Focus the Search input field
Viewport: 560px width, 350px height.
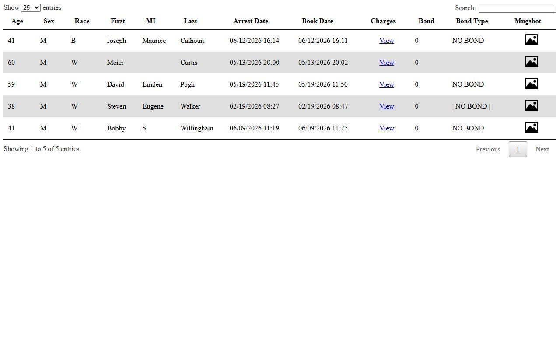click(x=518, y=8)
